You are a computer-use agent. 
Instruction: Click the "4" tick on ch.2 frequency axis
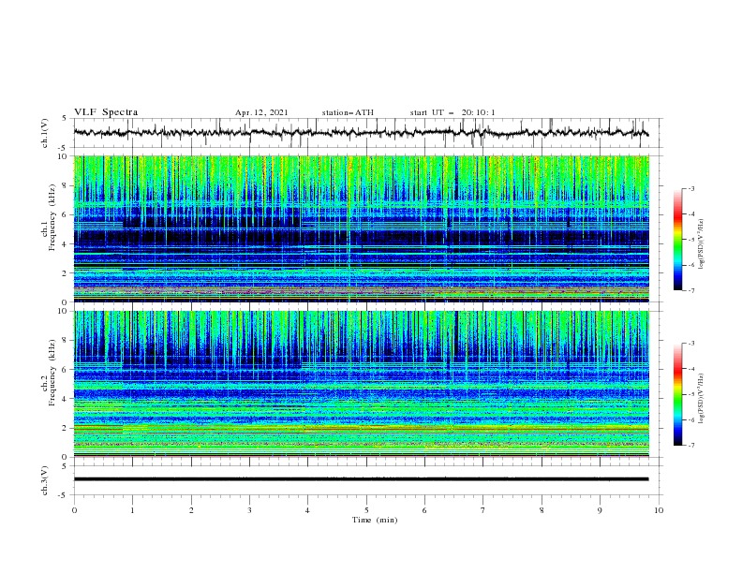point(66,399)
